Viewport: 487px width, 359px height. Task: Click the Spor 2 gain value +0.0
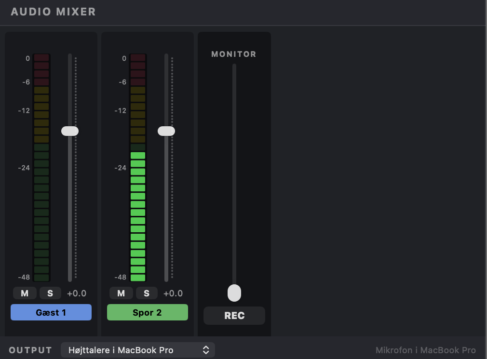click(173, 293)
